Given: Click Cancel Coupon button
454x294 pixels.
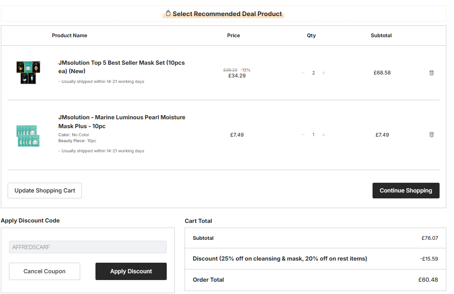Looking at the screenshot, I should [45, 272].
